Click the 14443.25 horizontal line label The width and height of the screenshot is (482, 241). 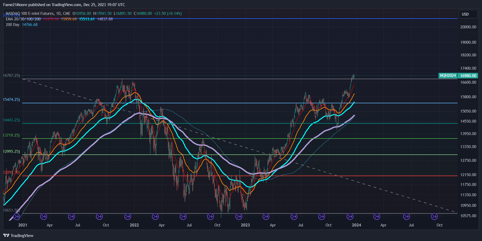coord(11,120)
